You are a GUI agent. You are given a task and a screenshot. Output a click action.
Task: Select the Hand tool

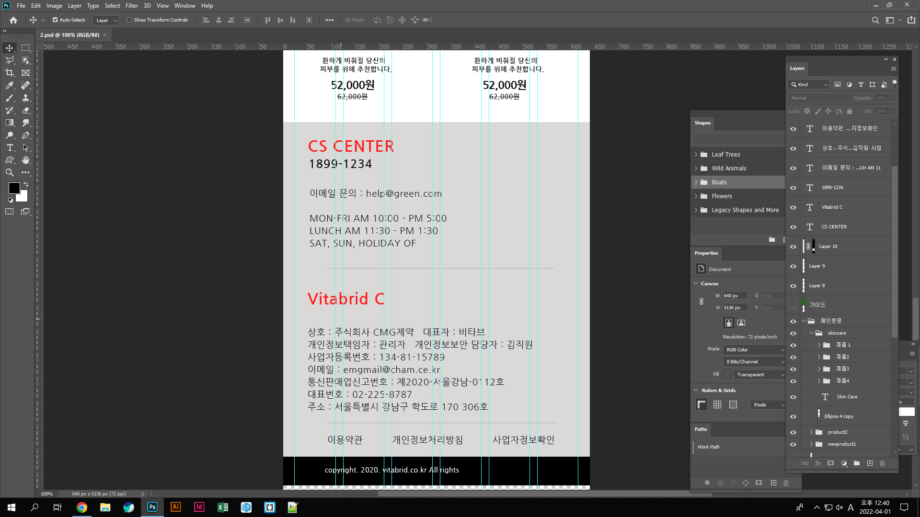click(25, 160)
